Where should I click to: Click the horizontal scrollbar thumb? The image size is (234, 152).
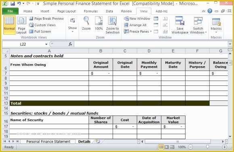178,142
